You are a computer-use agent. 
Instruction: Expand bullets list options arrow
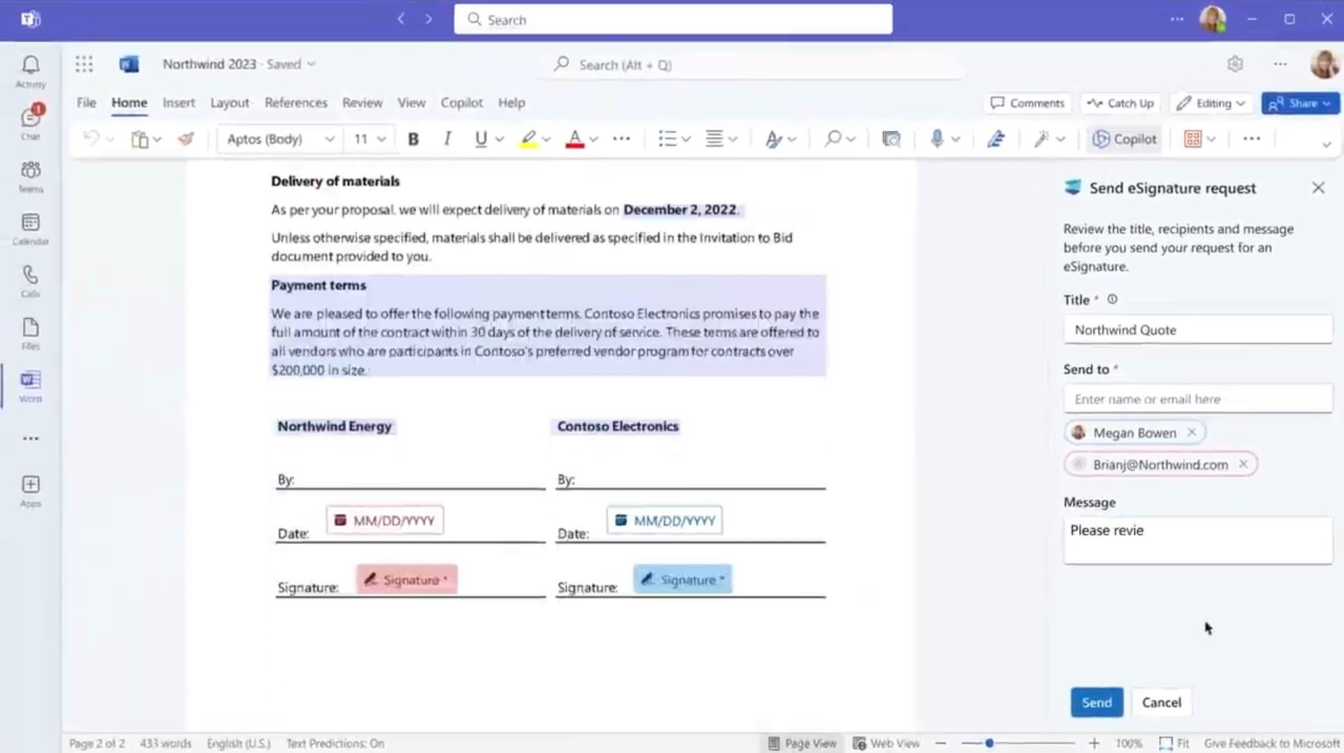tap(686, 139)
